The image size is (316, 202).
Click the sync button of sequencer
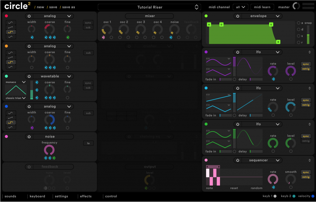point(306,172)
